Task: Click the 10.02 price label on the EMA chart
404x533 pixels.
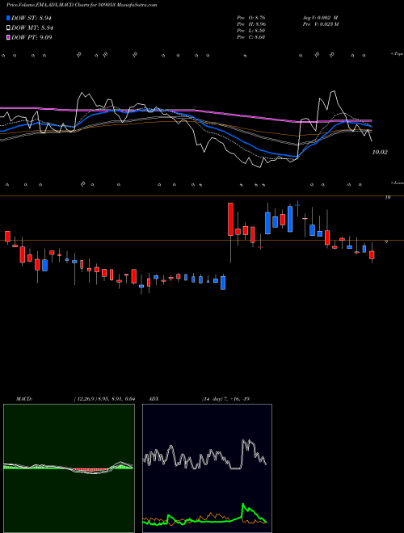Action: pos(380,153)
